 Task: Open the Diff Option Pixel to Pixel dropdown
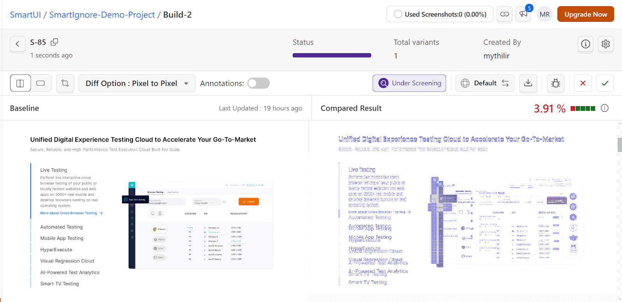tap(137, 83)
